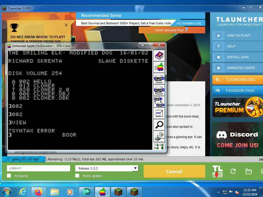Screen dimensions: 263x197
Task: Click the trophy icon in the popup
Action: coord(14,27)
